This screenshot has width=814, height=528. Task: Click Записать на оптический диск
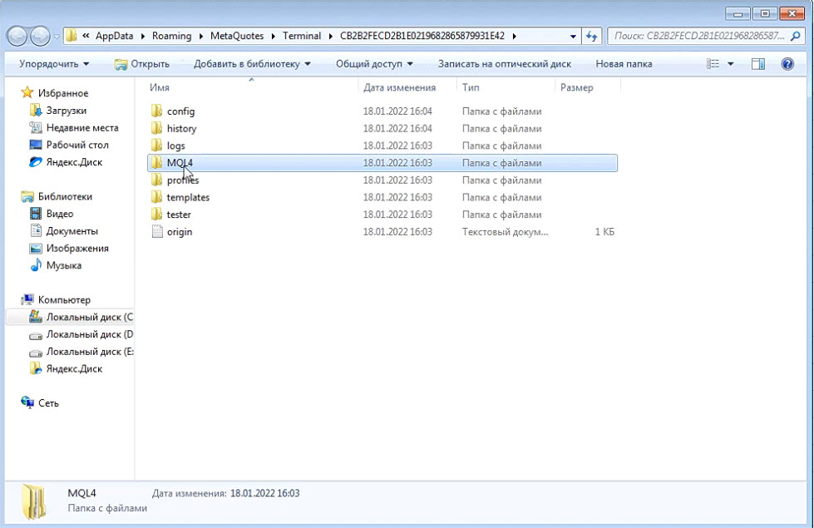[505, 64]
